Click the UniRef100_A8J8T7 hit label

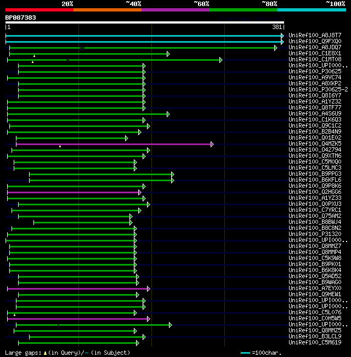point(315,35)
